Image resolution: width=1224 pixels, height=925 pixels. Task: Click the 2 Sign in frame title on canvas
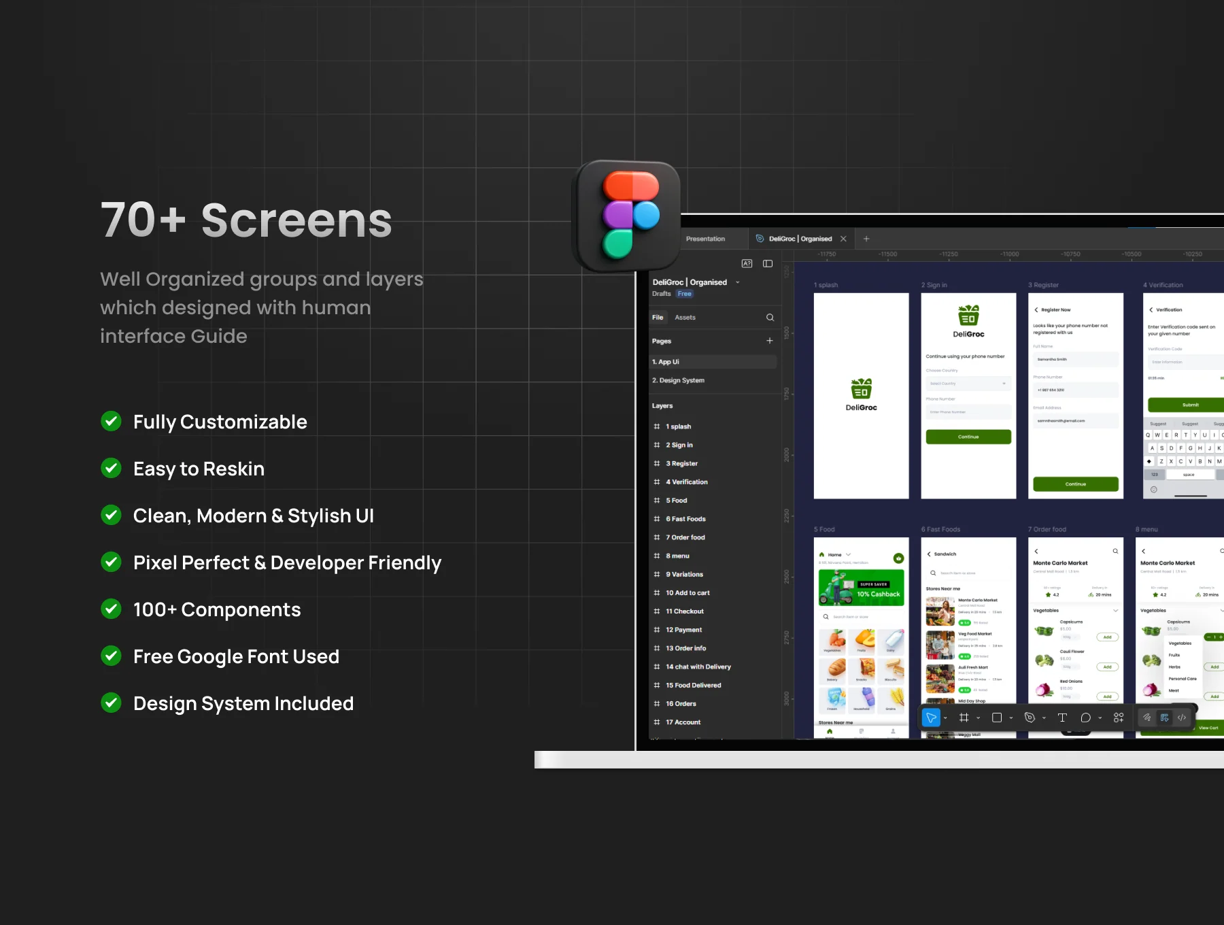[934, 285]
